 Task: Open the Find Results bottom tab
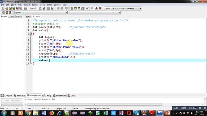pos(60,95)
